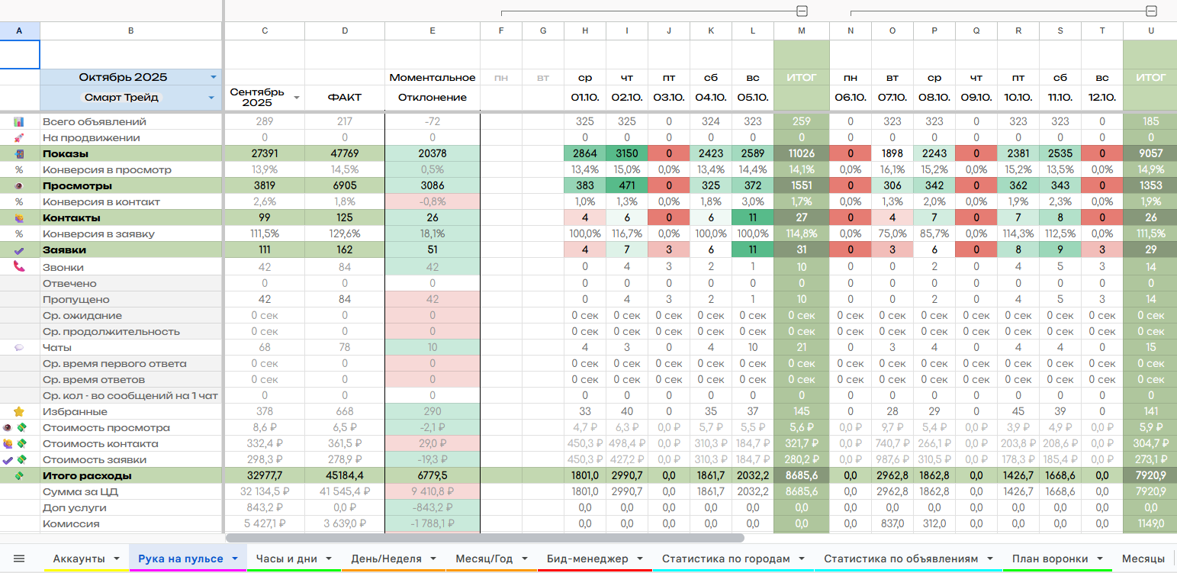The width and height of the screenshot is (1177, 573).
Task: Select the Показы value 47769
Action: coord(345,154)
